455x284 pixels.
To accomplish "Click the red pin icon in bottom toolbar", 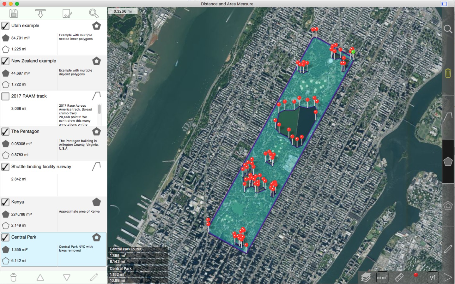I will pyautogui.click(x=416, y=277).
